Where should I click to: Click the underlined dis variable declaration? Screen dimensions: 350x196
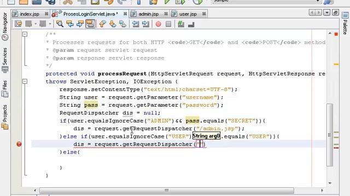point(127,113)
